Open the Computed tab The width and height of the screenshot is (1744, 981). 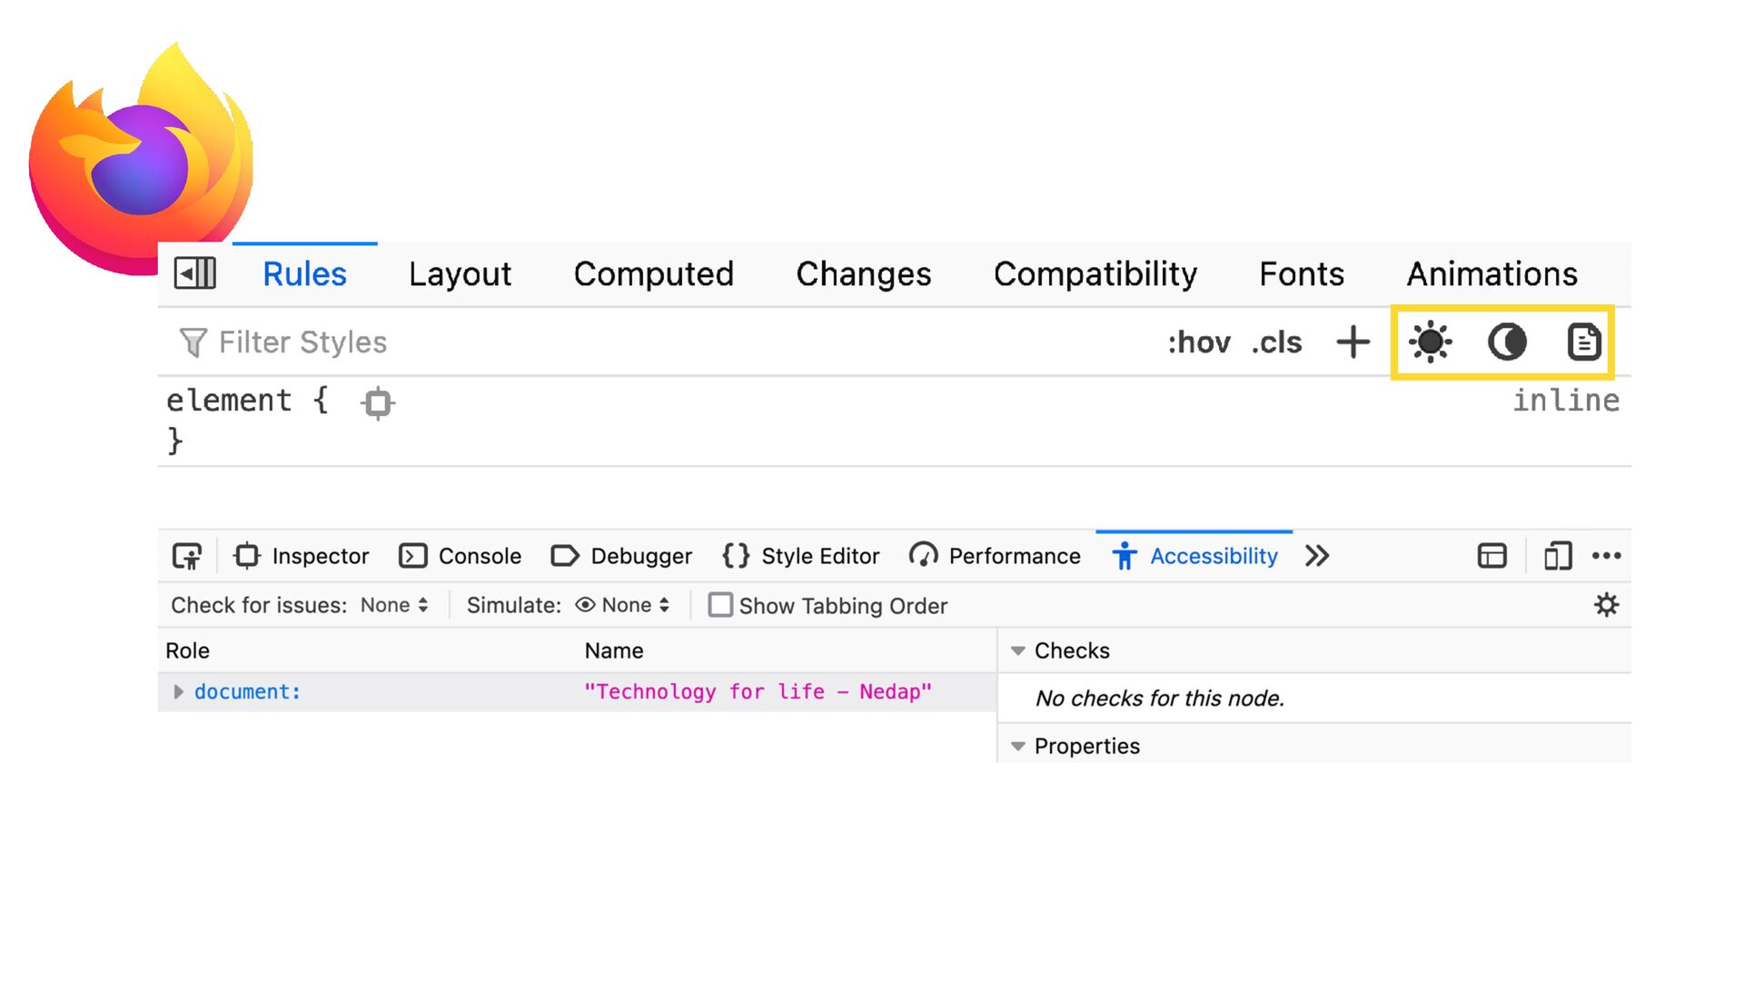point(653,274)
